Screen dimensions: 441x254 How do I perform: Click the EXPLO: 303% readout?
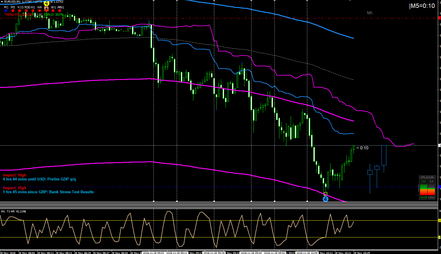click(53, 15)
